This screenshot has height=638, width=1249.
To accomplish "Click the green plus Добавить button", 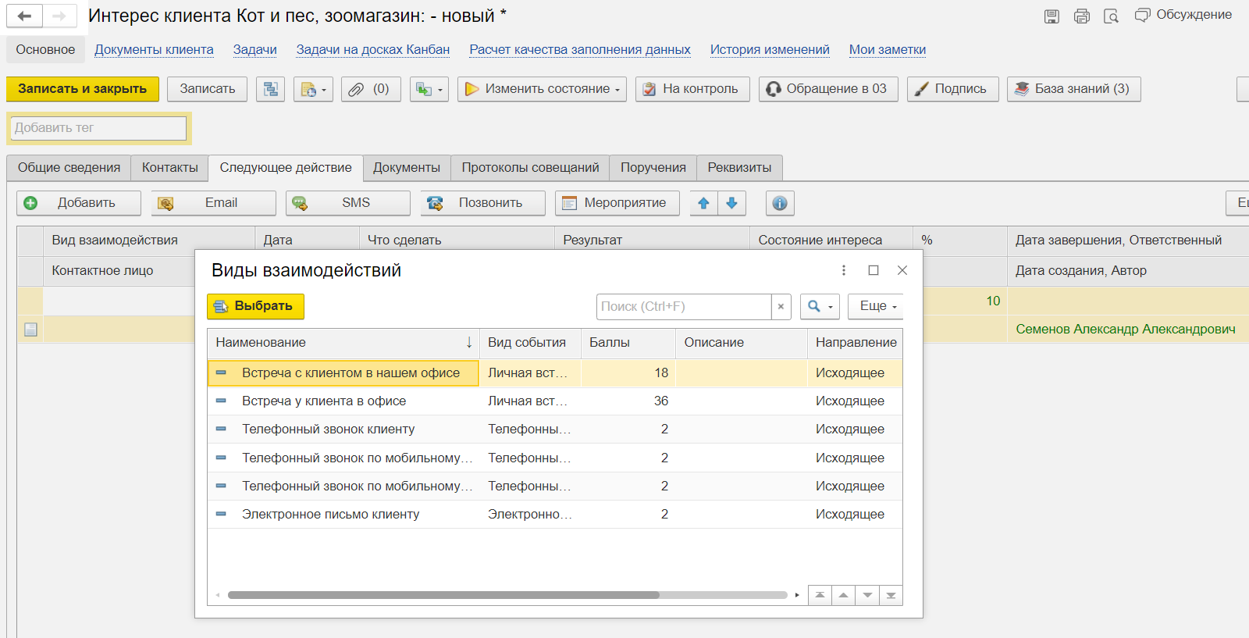I will 79,203.
